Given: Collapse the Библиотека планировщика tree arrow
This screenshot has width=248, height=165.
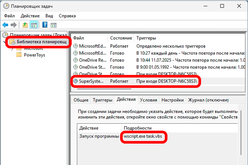Looking at the screenshot, I should (x=4, y=42).
